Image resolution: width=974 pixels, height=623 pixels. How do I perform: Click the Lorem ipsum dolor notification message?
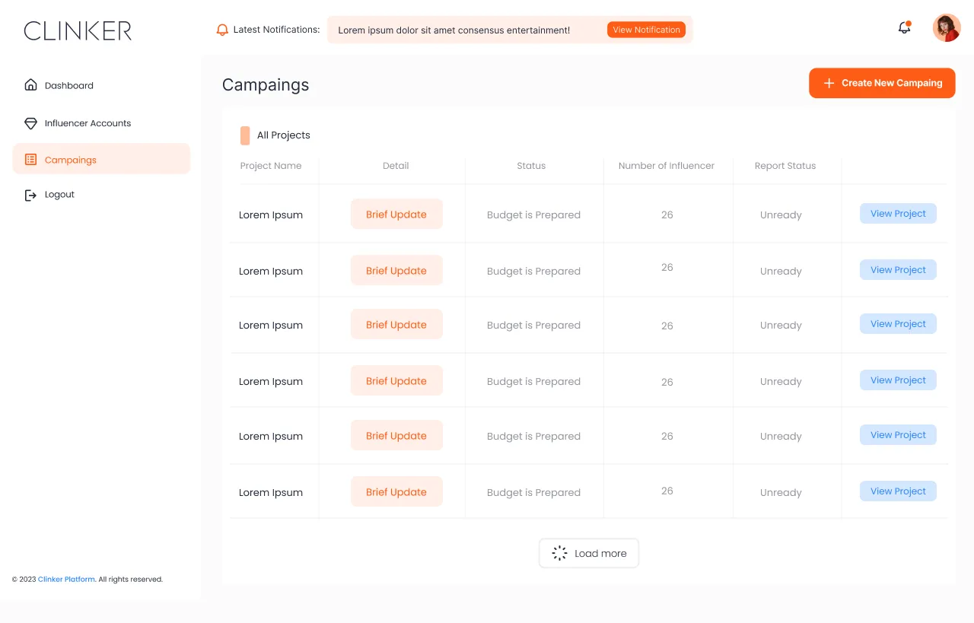click(454, 30)
